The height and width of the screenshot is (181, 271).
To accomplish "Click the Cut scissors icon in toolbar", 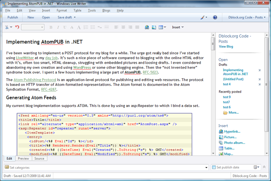I will (x=7, y=27).
